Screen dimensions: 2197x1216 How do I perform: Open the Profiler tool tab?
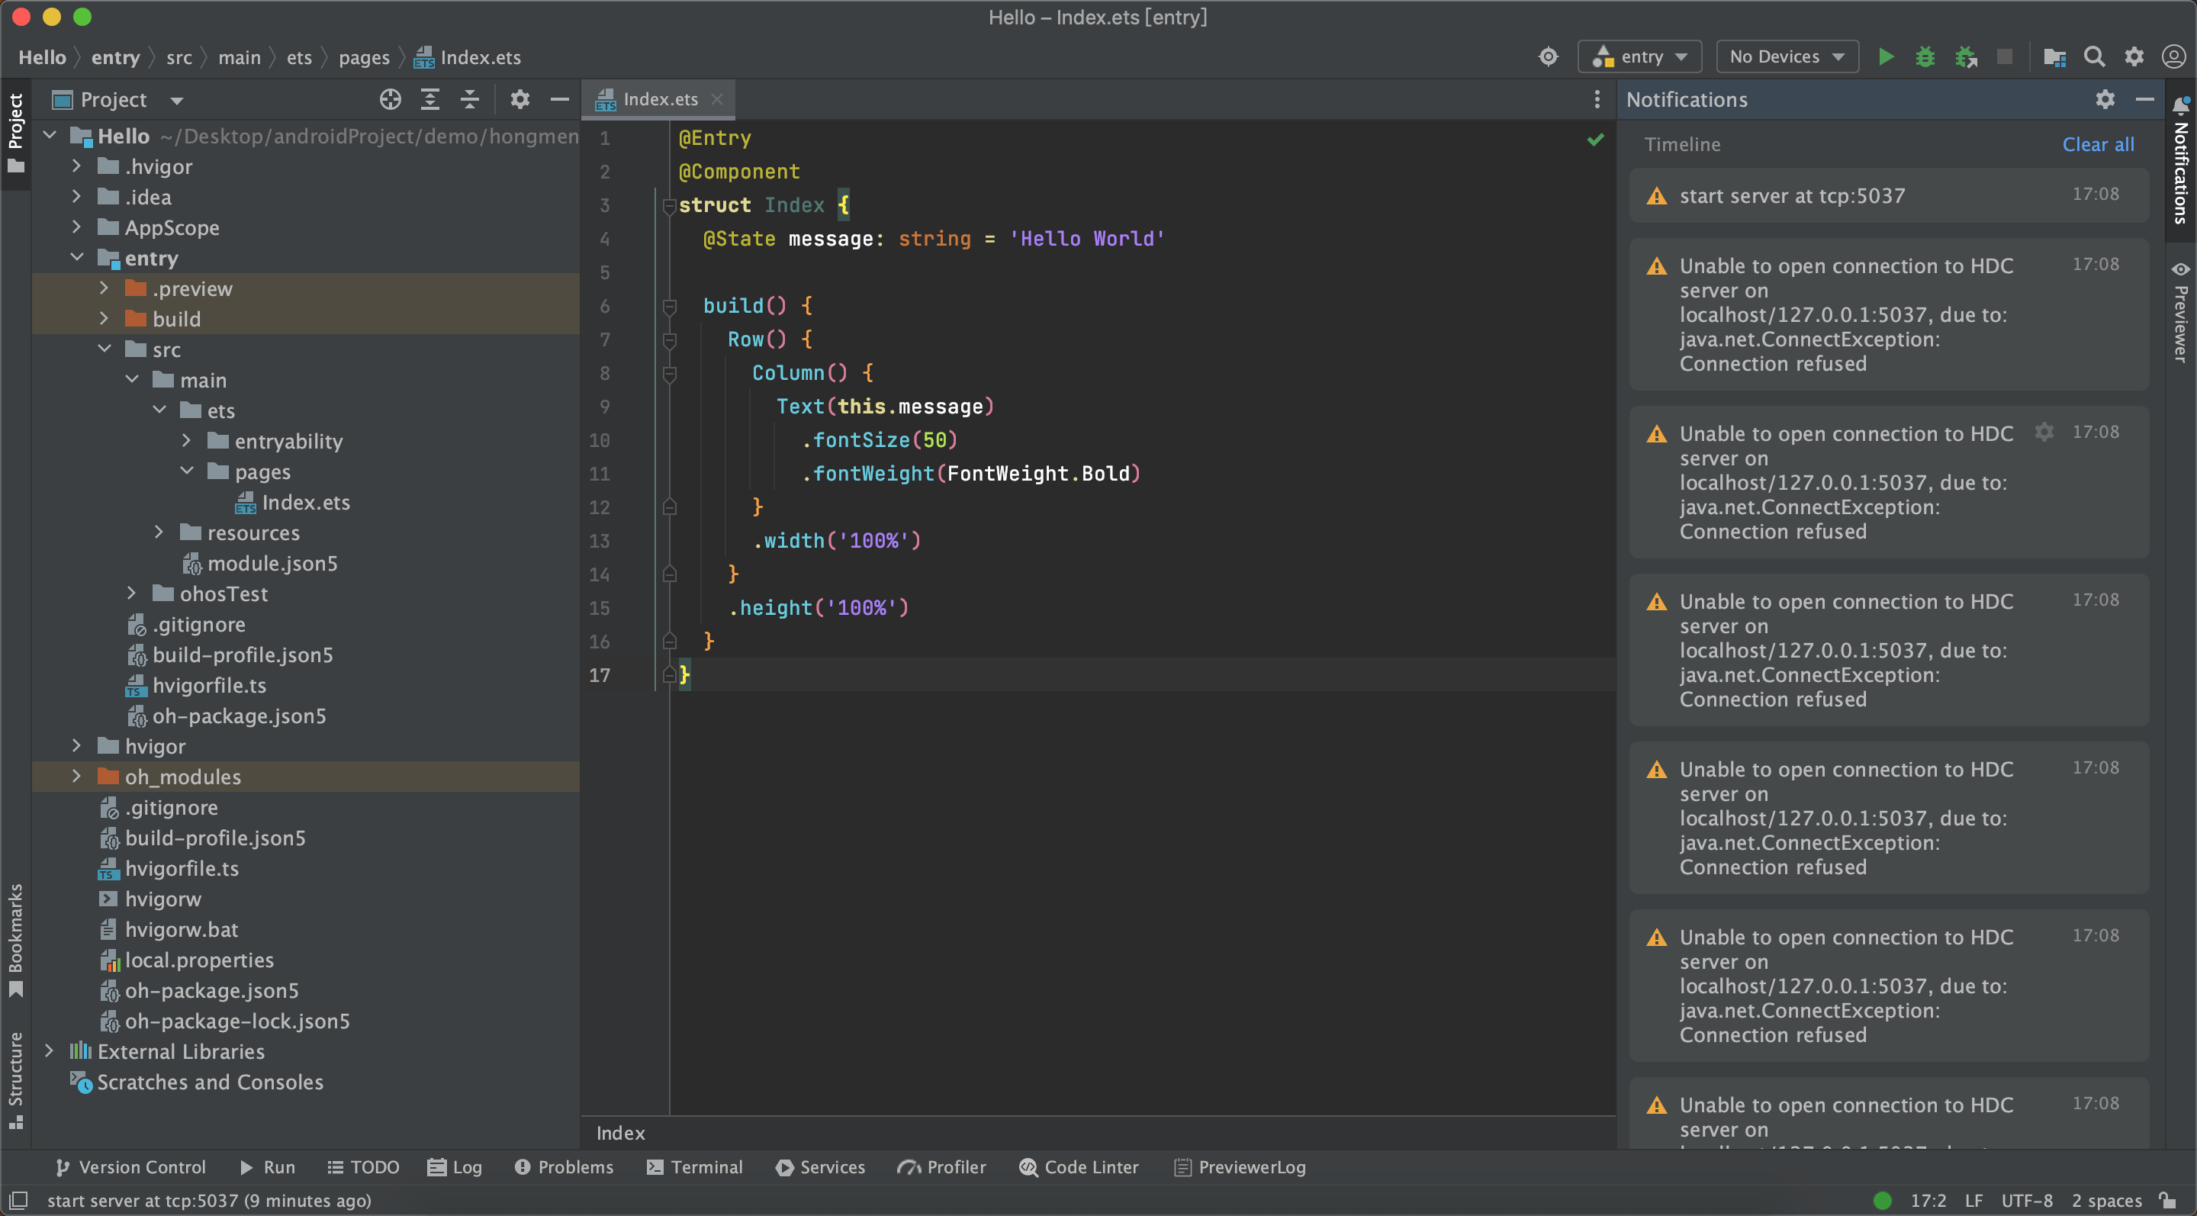(941, 1166)
